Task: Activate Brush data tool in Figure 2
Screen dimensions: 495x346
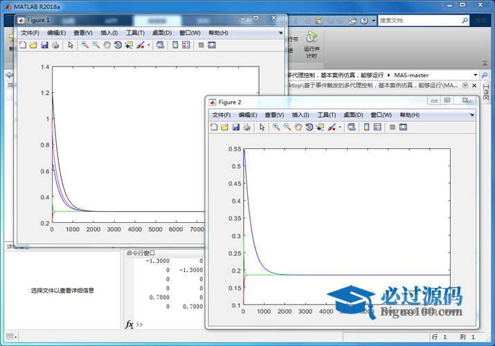Action: tap(332, 127)
